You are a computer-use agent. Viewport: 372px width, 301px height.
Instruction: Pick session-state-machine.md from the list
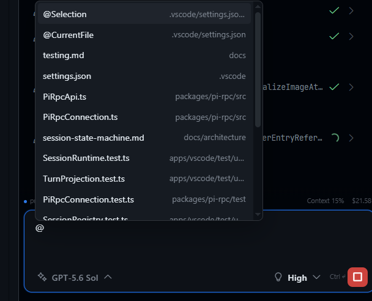point(144,138)
